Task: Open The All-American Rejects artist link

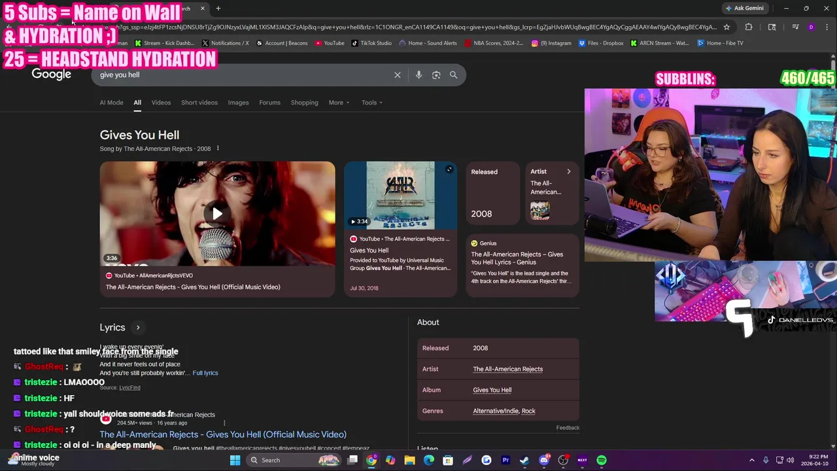Action: [507, 369]
